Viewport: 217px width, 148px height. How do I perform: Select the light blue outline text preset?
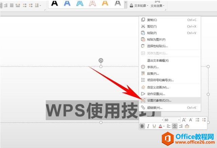[80, 3]
